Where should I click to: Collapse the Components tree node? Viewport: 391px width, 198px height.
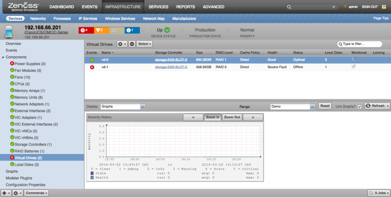point(3,57)
